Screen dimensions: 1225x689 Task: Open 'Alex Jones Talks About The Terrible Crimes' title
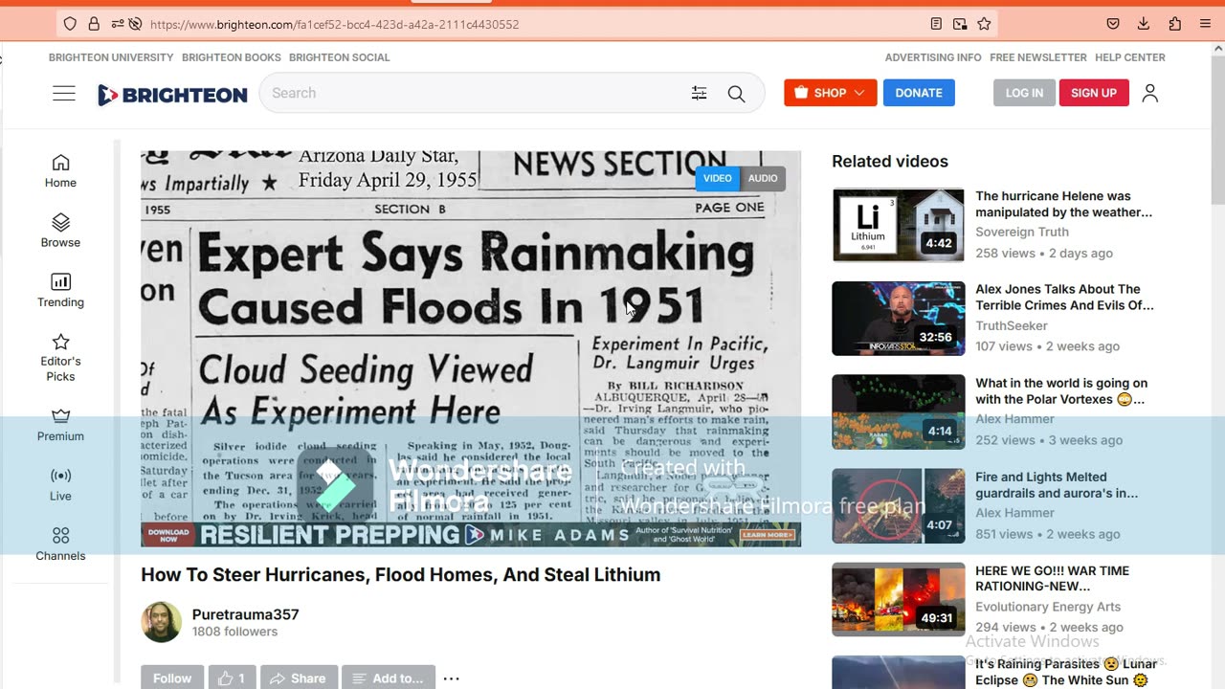pos(1064,297)
